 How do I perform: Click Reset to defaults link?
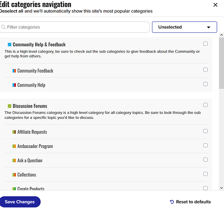tap(191, 202)
